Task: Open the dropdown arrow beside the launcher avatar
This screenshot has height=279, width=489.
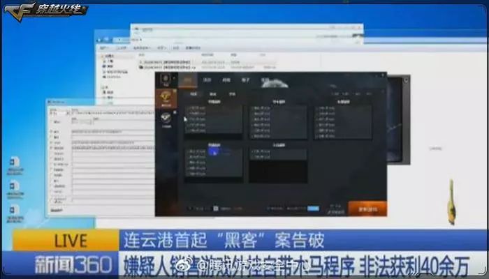Action: [x=173, y=79]
